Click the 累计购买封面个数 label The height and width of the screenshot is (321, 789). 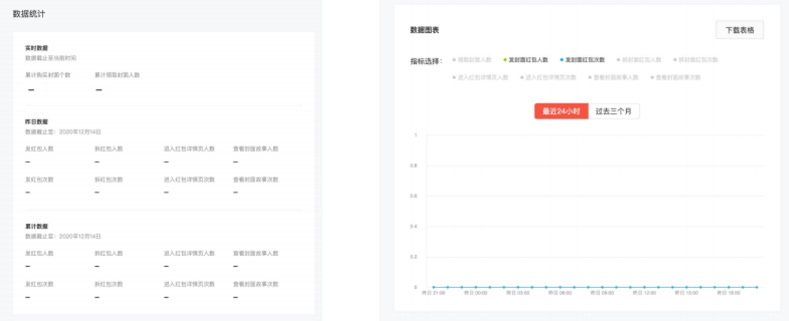click(x=48, y=75)
